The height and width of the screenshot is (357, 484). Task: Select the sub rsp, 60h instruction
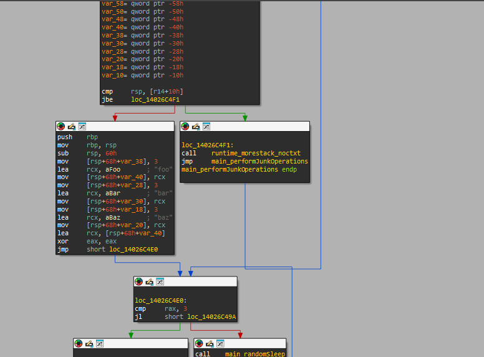pos(87,153)
